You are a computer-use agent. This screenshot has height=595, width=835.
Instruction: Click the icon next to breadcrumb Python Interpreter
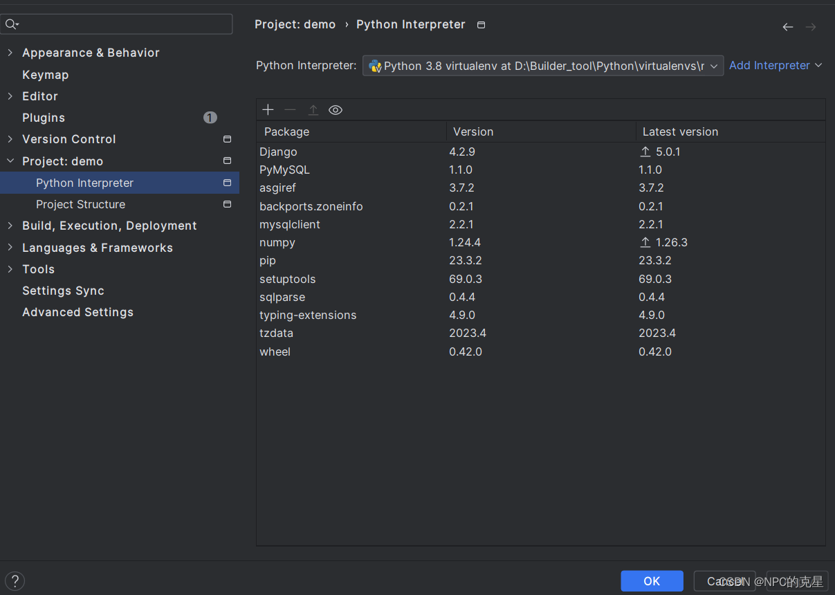[481, 25]
